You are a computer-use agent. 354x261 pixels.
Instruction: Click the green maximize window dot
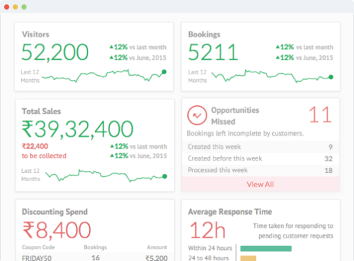(24, 7)
